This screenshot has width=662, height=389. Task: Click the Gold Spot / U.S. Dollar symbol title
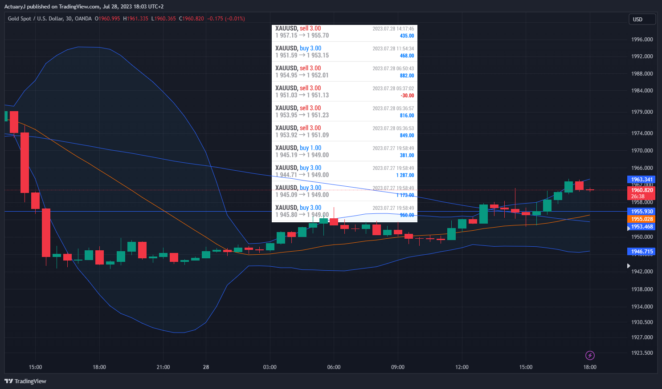49,19
